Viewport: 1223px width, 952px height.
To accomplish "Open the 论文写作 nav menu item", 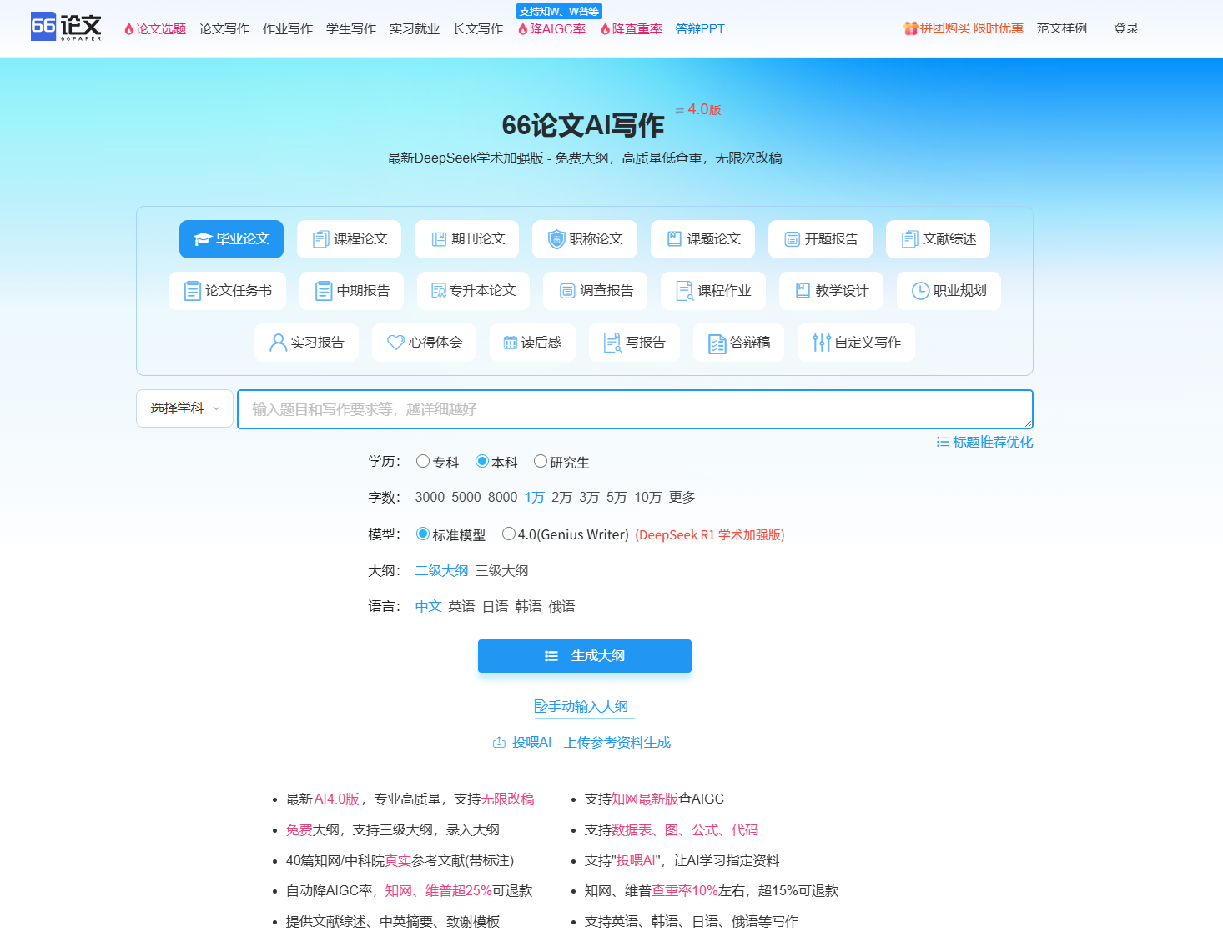I will tap(224, 28).
